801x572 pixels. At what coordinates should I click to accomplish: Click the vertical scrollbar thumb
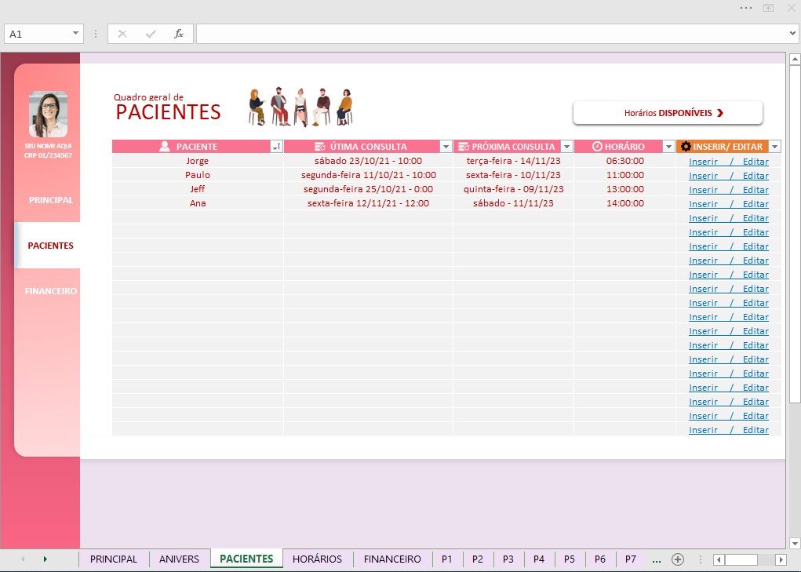(795, 234)
